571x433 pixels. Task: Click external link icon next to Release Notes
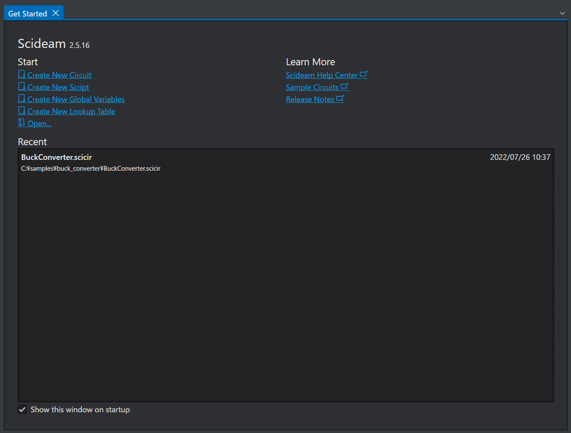coord(340,99)
